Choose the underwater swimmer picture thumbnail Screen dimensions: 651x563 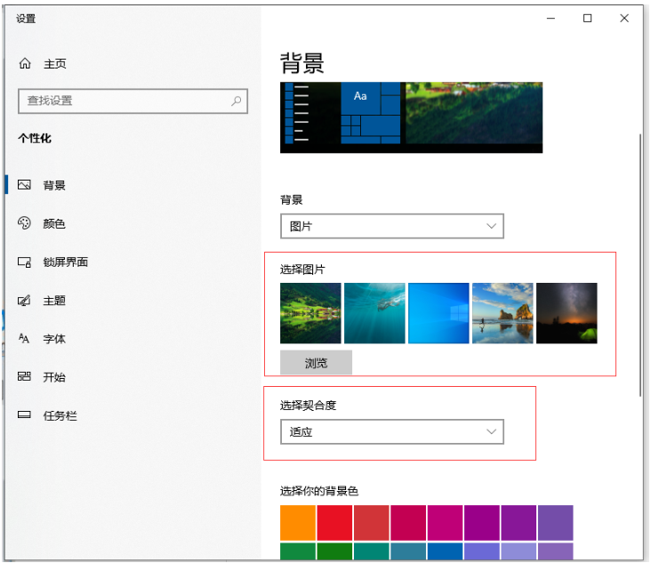pos(374,313)
